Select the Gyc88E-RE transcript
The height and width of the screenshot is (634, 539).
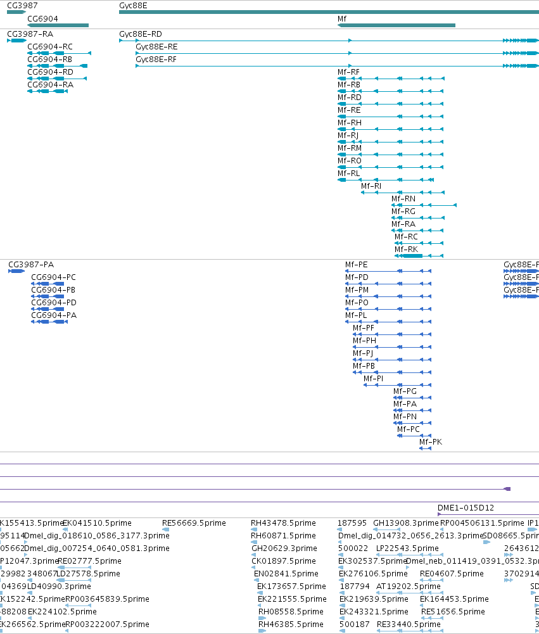(337, 53)
